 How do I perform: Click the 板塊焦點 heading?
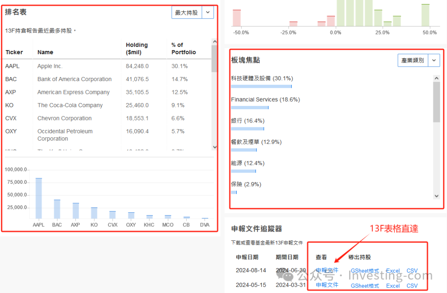pyautogui.click(x=245, y=60)
